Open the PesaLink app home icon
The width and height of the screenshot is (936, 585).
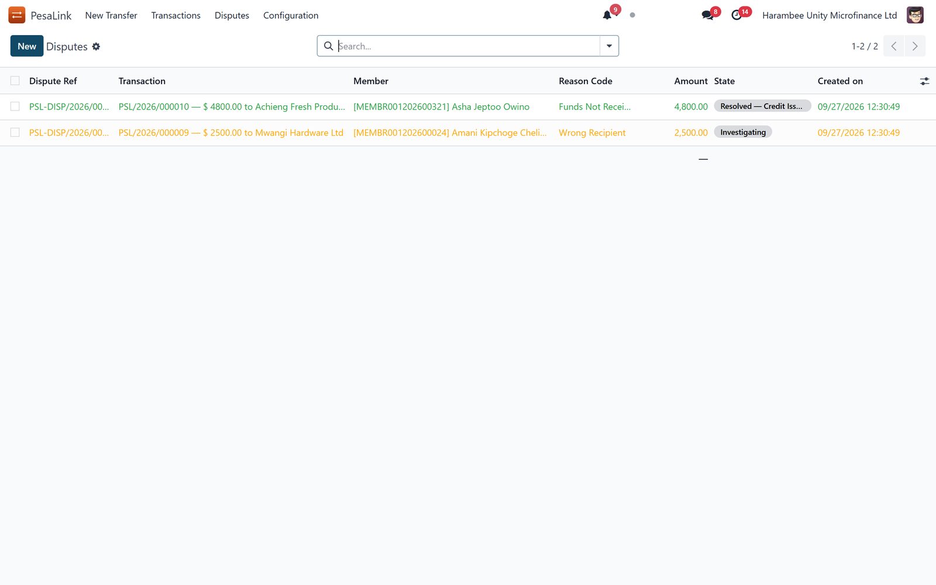click(x=17, y=15)
